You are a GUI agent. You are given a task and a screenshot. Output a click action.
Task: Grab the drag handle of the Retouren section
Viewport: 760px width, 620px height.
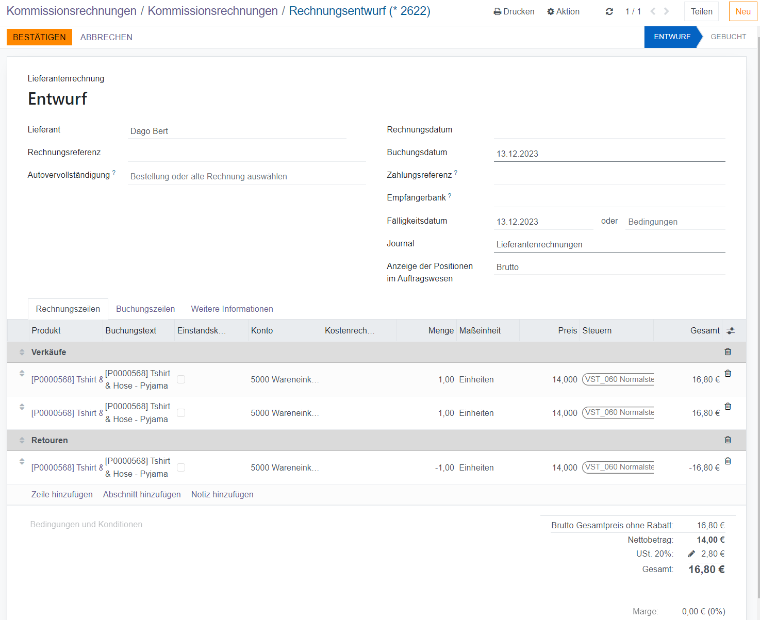coord(22,440)
